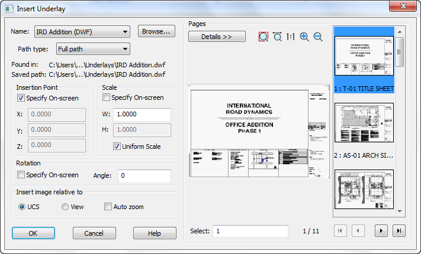The height and width of the screenshot is (254, 421).
Task: Click the Scale H input field
Action: pyautogui.click(x=142, y=130)
